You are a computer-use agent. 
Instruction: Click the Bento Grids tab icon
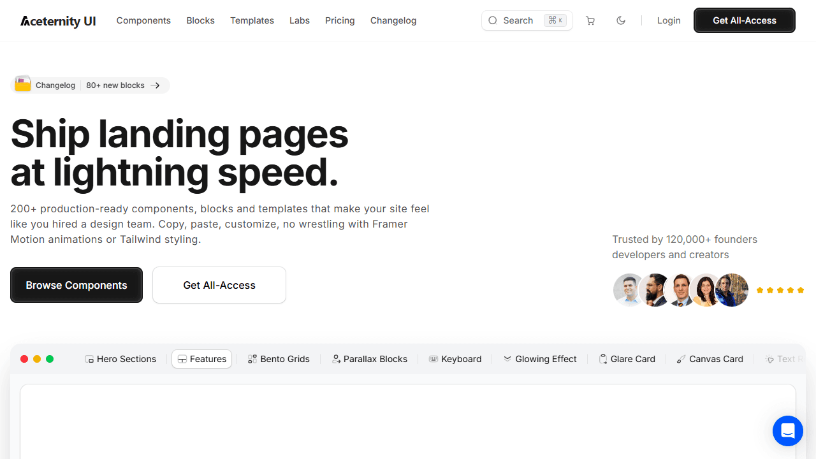252,360
